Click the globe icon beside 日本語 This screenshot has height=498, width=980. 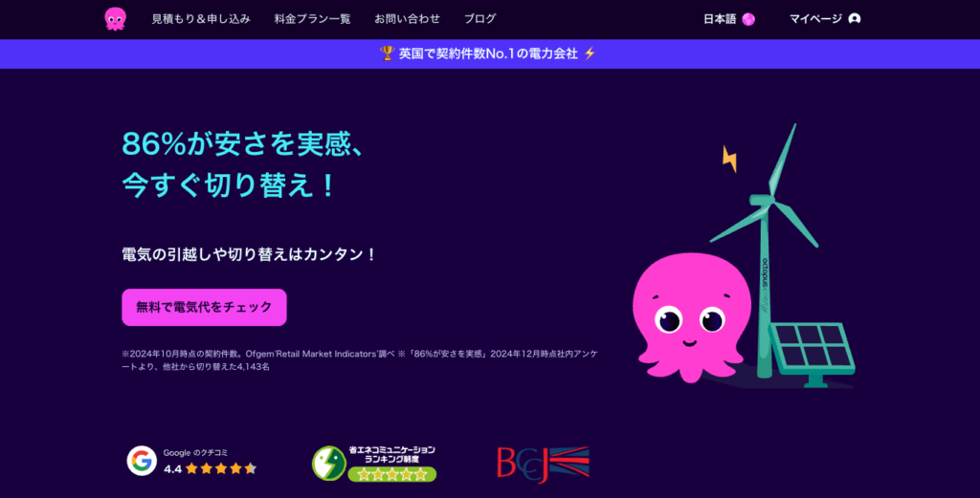click(748, 19)
